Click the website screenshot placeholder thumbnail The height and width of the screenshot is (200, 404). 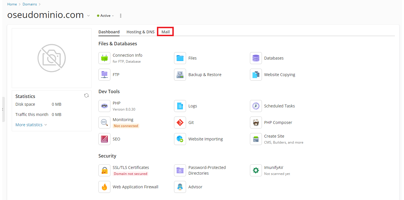[x=52, y=58]
